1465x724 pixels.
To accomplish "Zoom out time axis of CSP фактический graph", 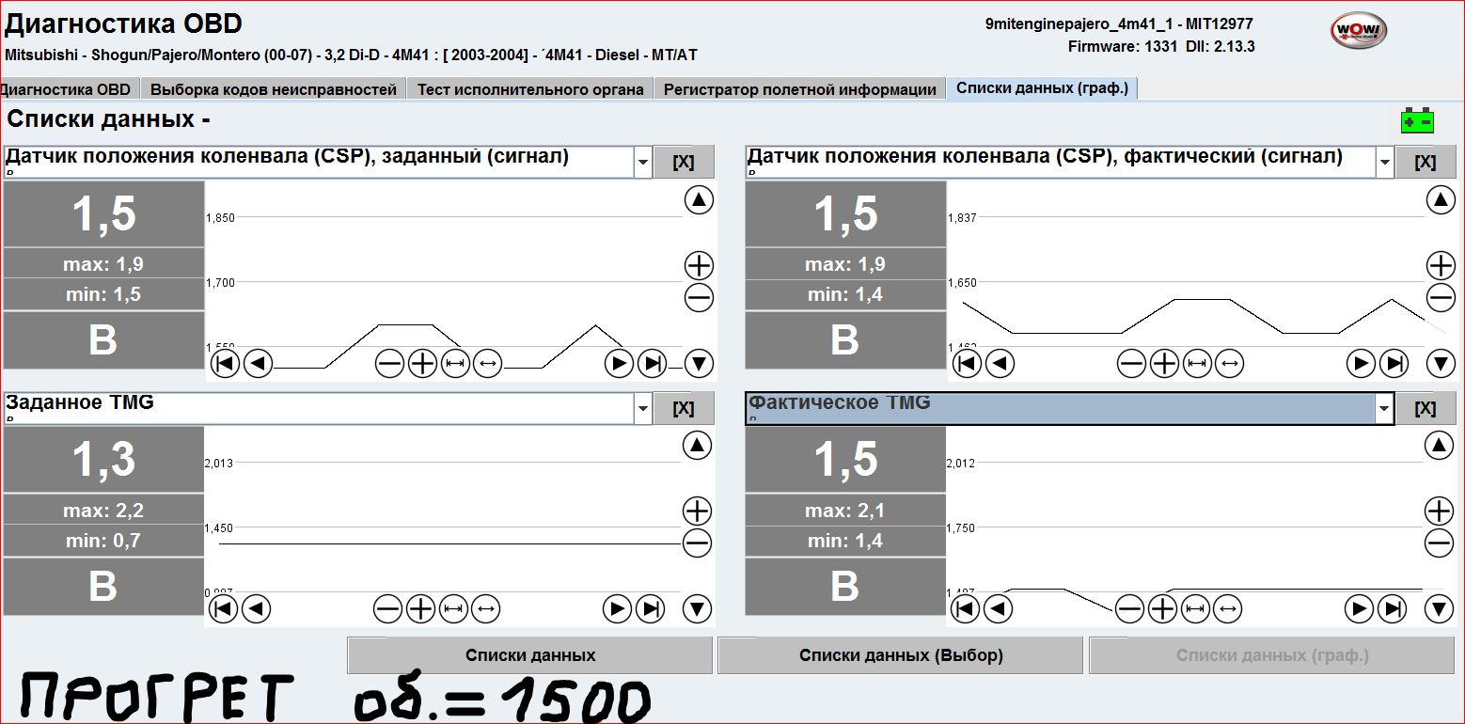I will 1132,363.
